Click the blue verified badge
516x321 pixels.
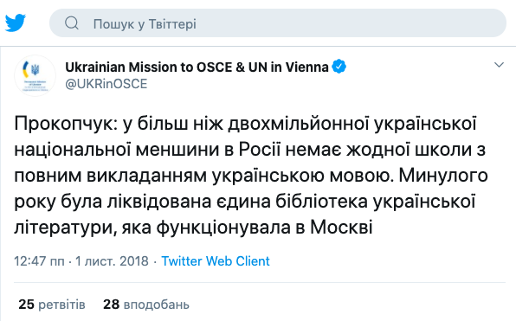339,67
